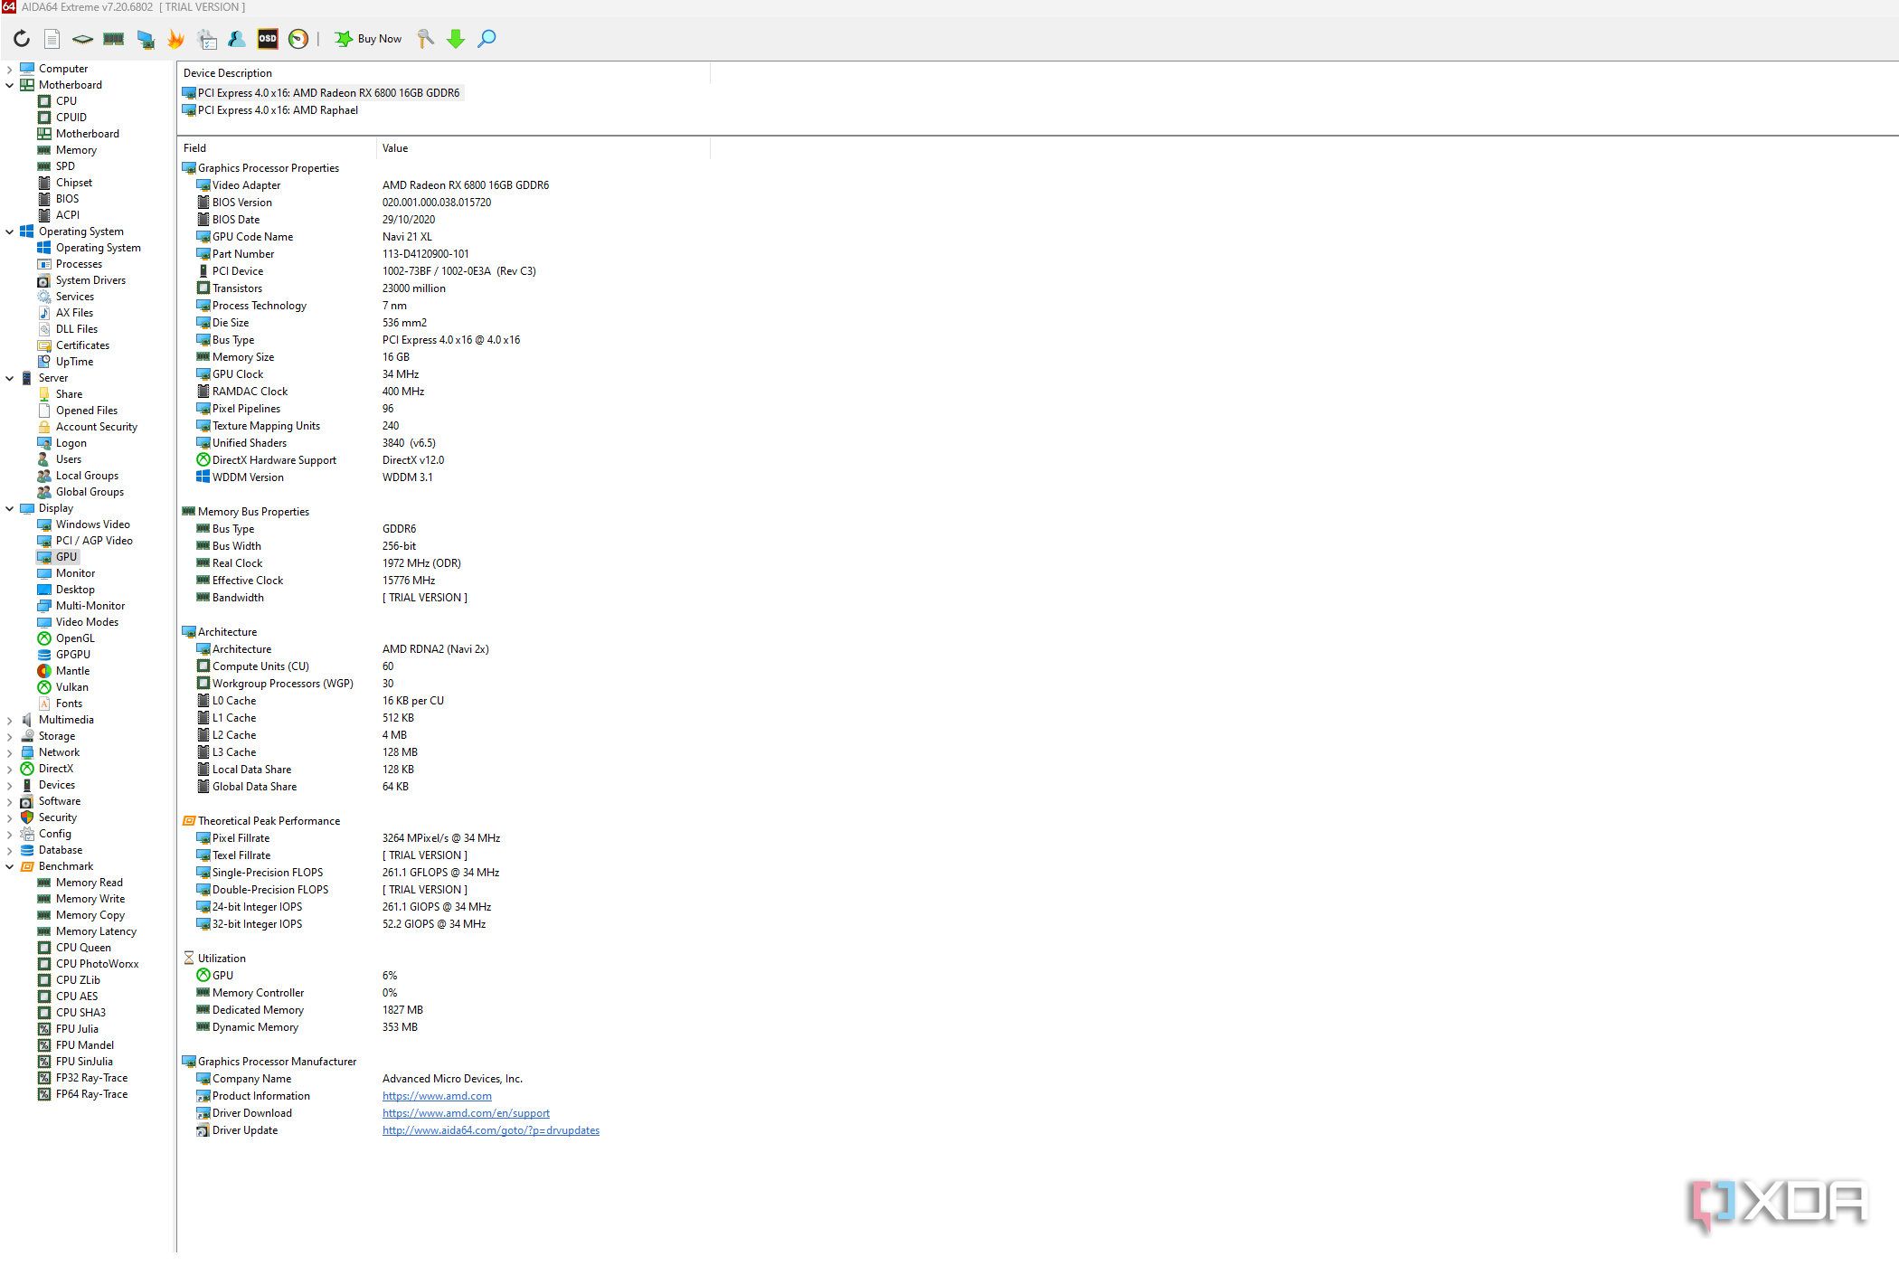
Task: Open Preferences via the key and wrench icon
Action: (425, 39)
